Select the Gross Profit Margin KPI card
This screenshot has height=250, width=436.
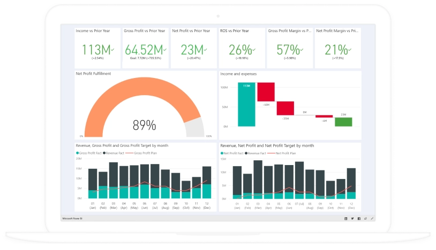point(289,48)
